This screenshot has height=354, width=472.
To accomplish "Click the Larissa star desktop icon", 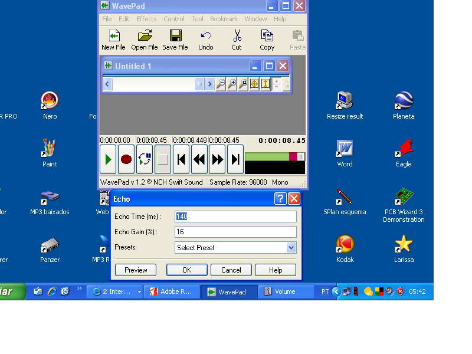I will point(404,249).
